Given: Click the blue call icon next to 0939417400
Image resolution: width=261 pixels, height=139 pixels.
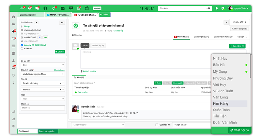Looking at the screenshot, I should [x=39, y=37].
